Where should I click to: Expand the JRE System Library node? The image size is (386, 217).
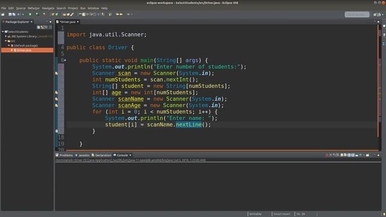(6, 36)
